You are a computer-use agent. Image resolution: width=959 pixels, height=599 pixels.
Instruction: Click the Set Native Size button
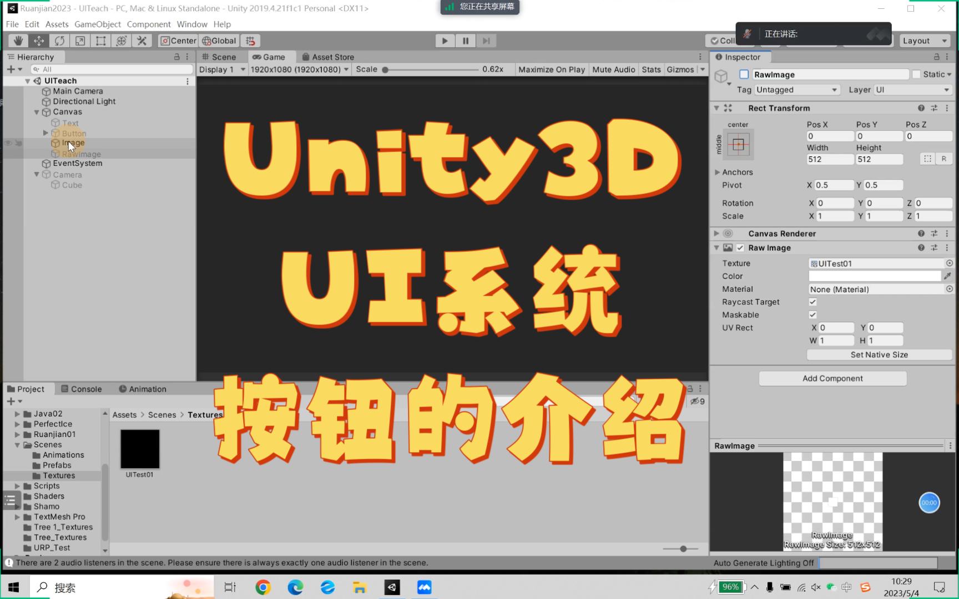click(x=879, y=354)
